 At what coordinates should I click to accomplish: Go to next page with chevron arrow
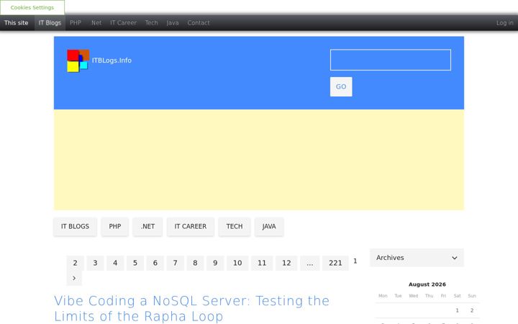click(74, 278)
